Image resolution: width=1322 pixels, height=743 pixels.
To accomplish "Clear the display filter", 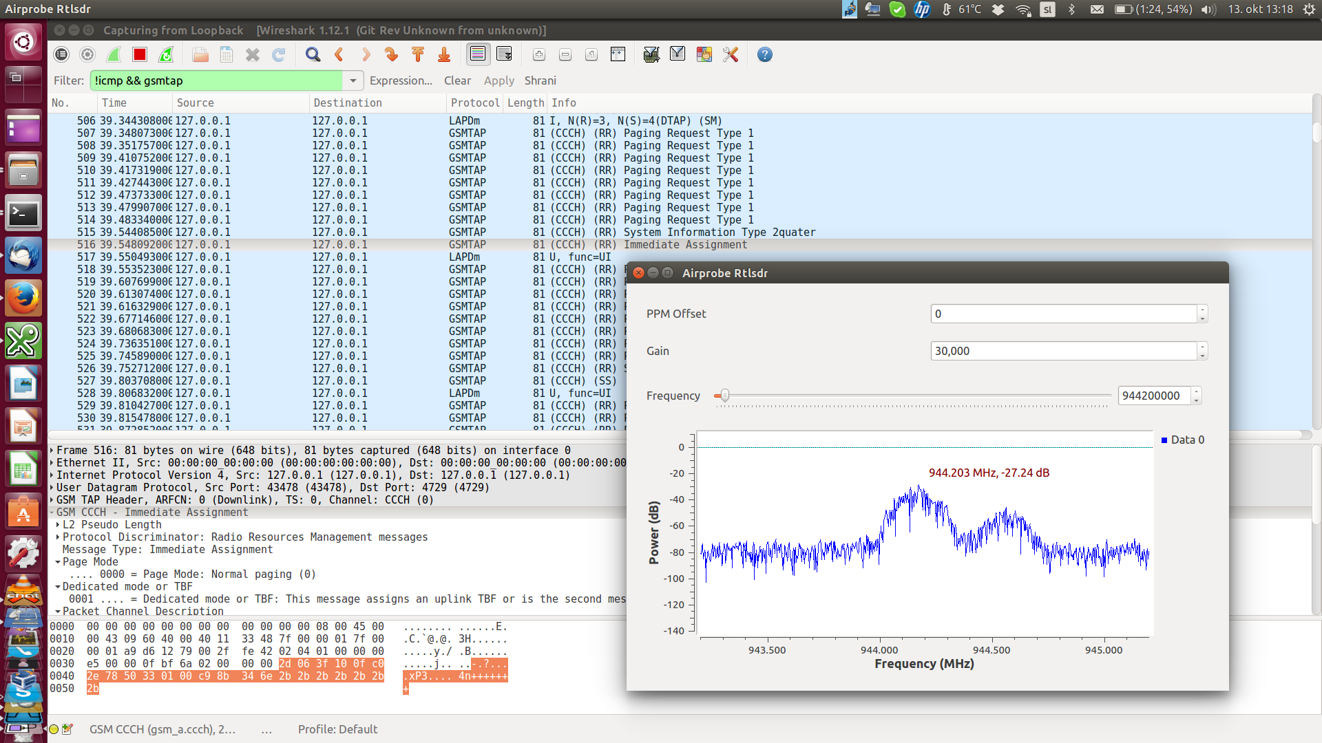I will (457, 80).
